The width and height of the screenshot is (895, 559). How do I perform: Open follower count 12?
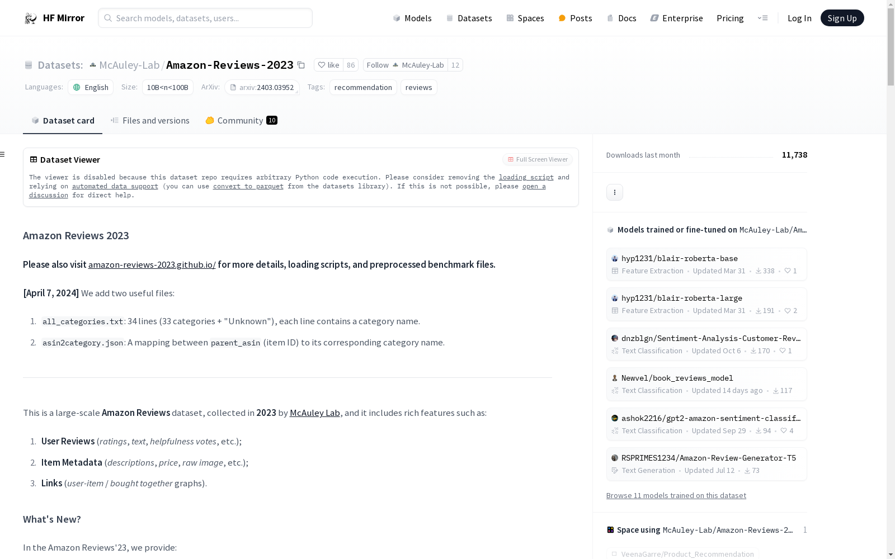[x=455, y=65]
